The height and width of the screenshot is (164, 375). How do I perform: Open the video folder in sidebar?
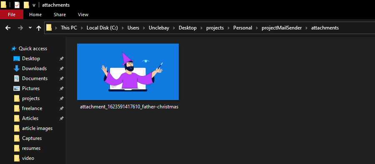28,158
